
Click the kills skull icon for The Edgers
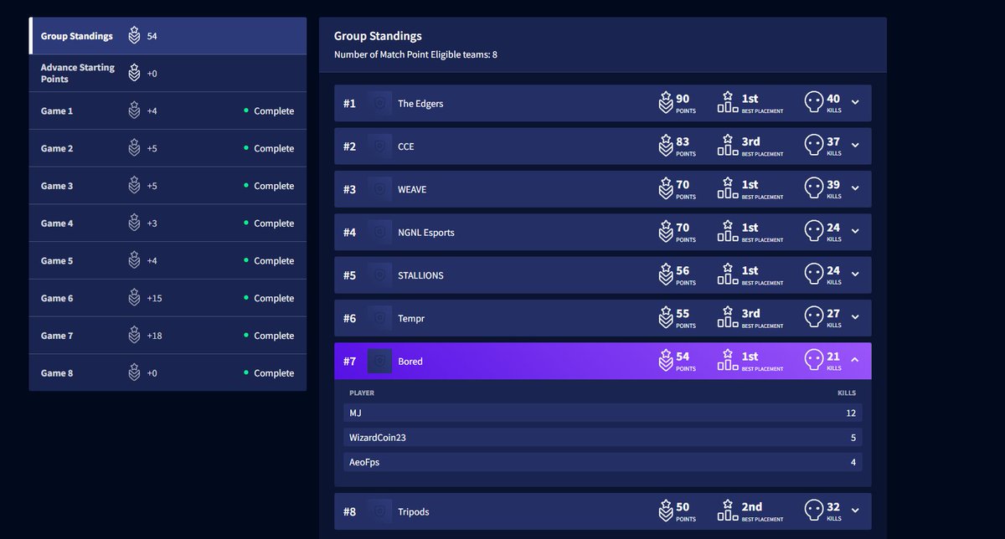814,102
